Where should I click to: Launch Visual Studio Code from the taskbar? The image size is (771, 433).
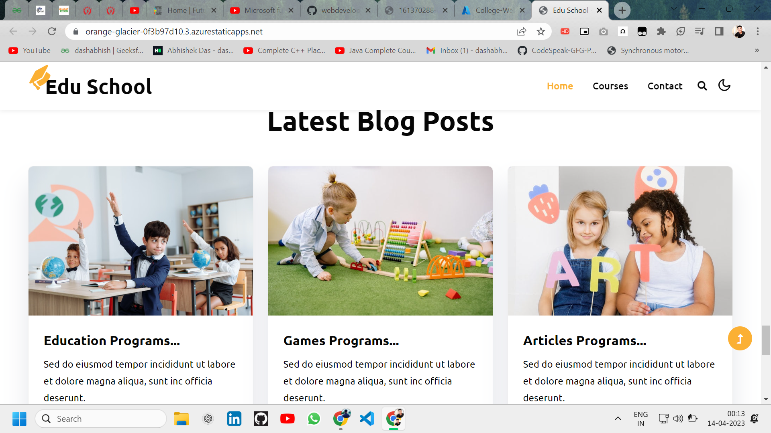(x=367, y=418)
